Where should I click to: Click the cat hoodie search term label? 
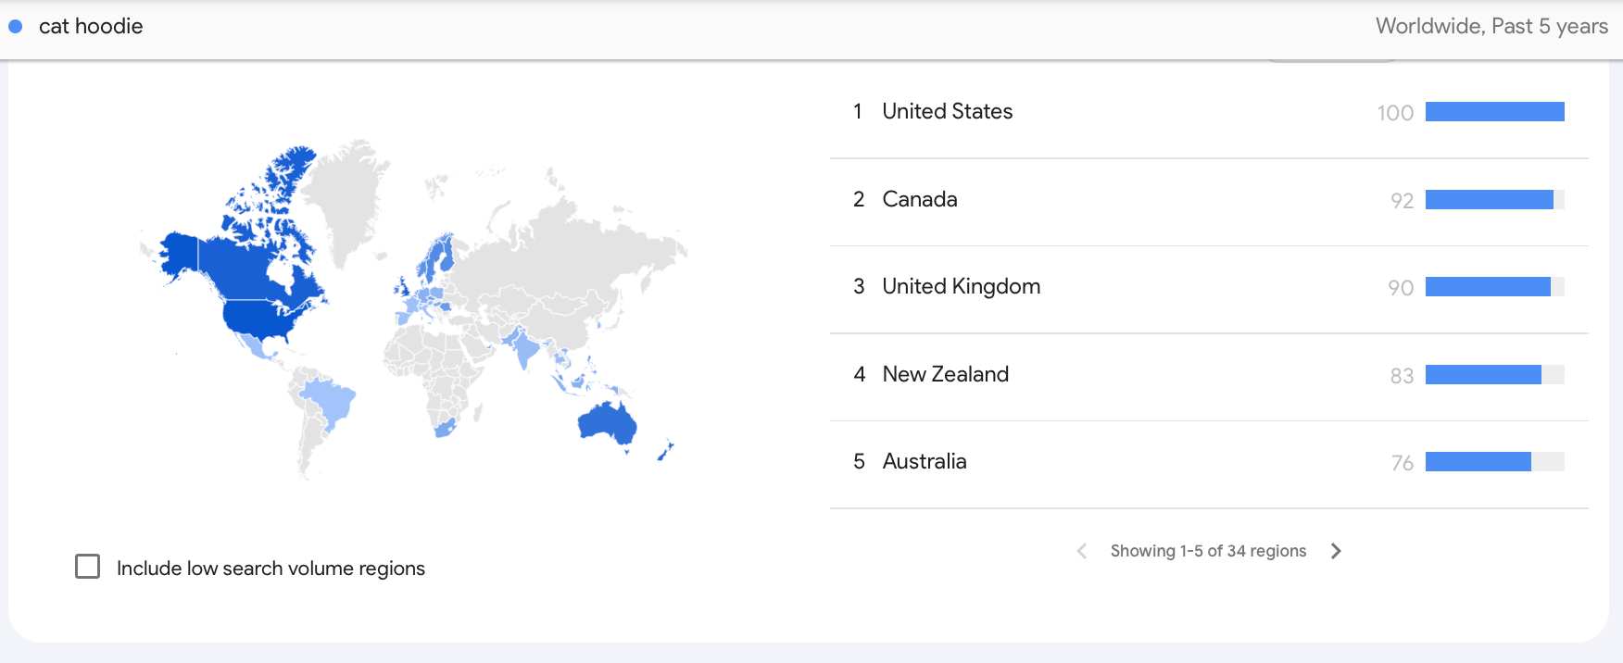91,27
